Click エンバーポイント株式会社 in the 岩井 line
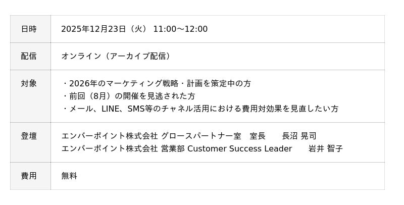 click(x=110, y=148)
